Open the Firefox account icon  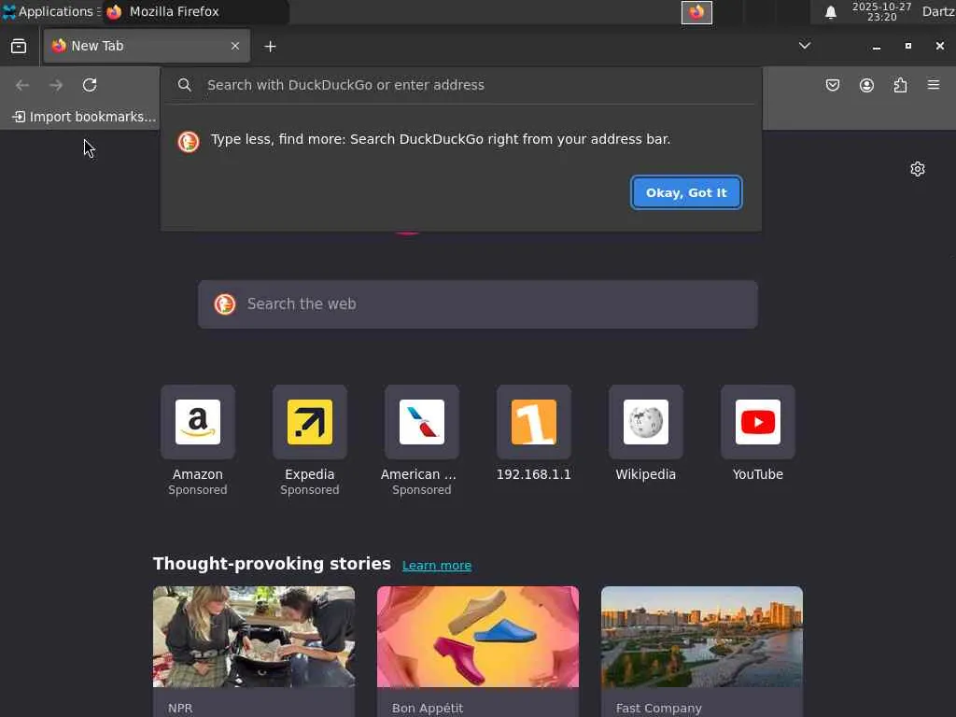866,85
